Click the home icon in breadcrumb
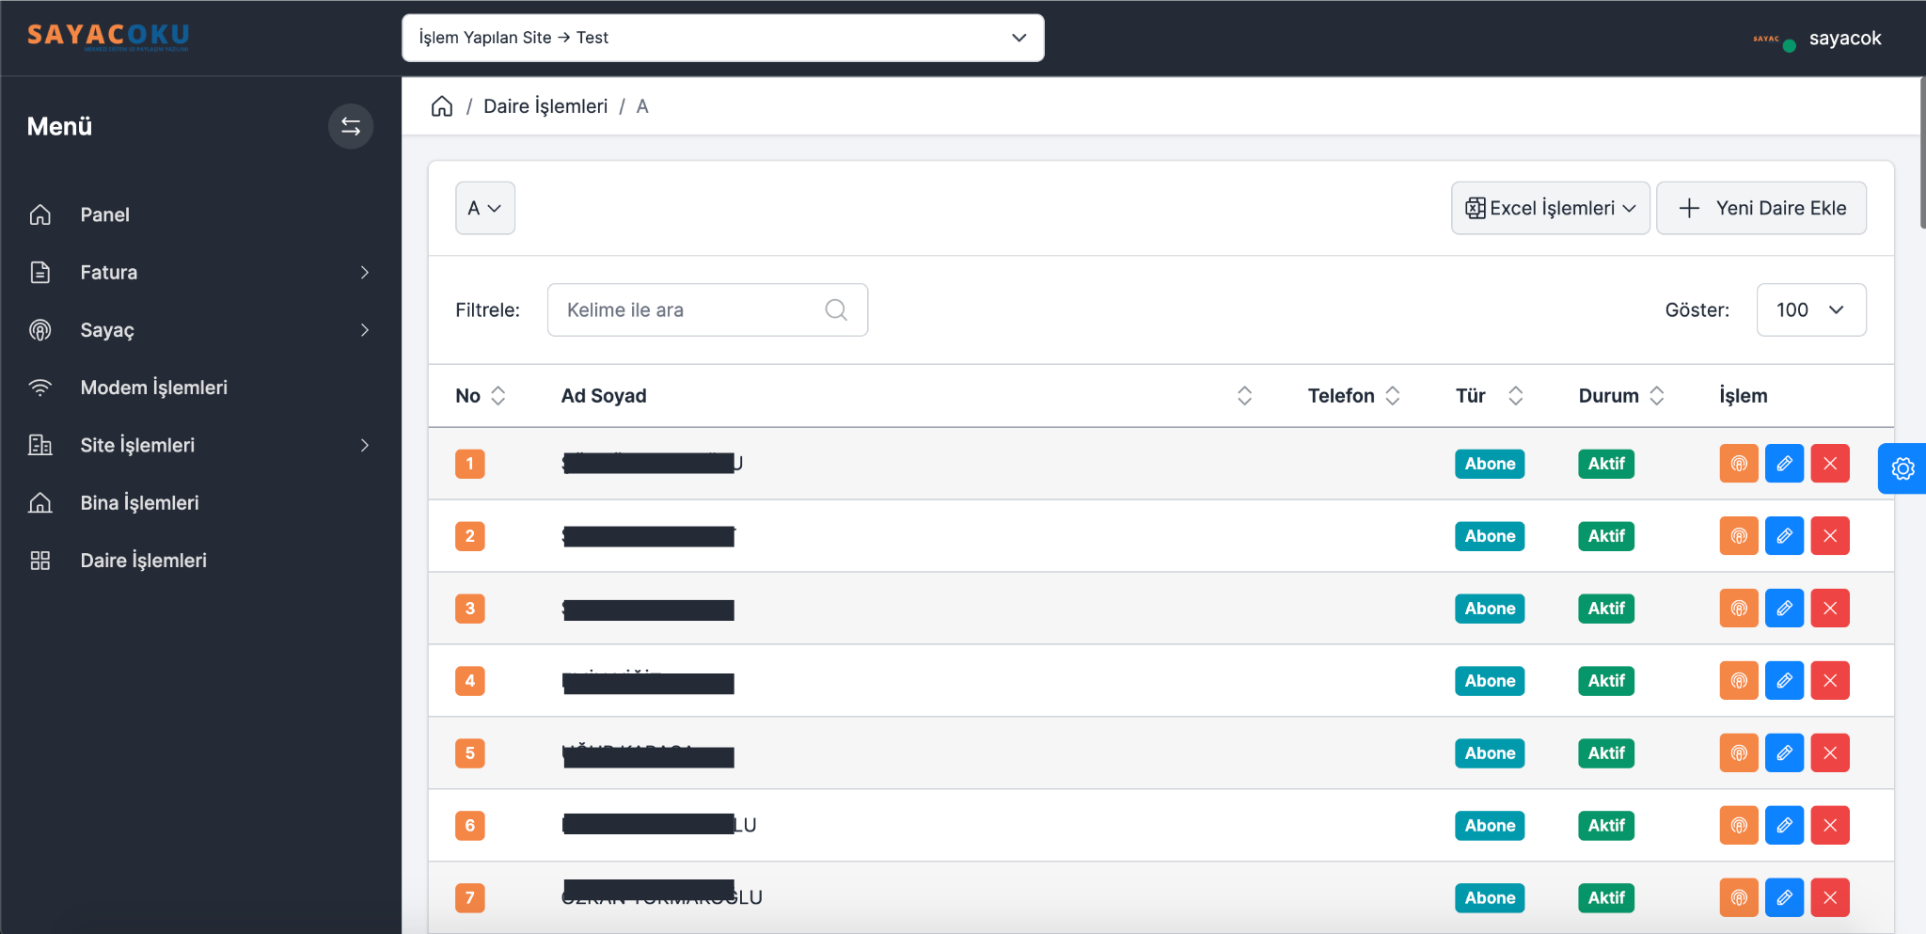Screen dimensions: 1926x934 pos(442,106)
